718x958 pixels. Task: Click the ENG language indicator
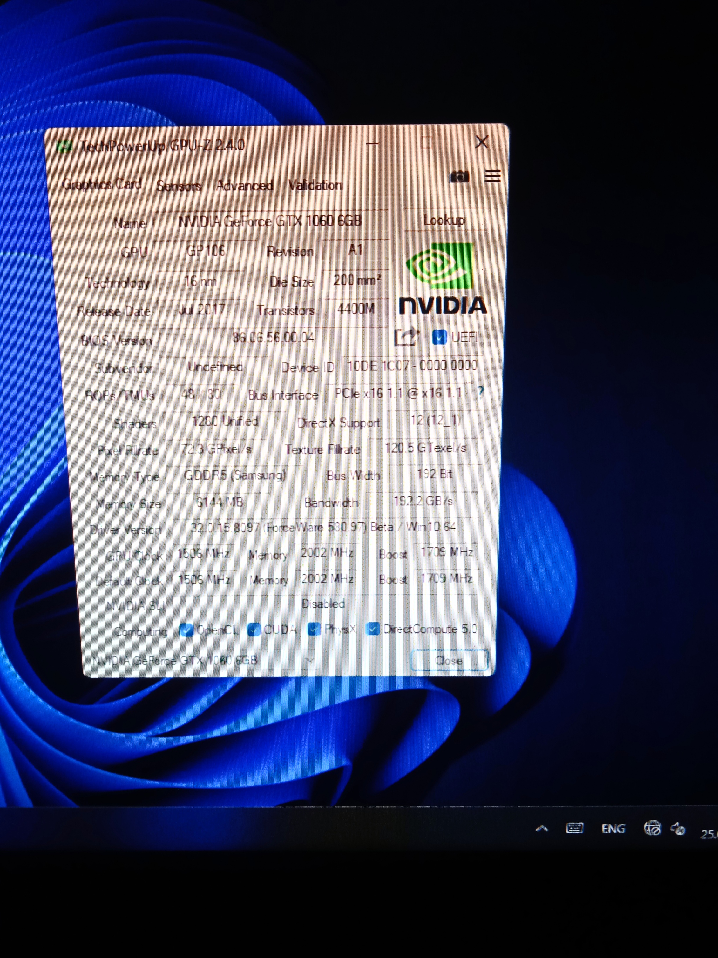[x=613, y=829]
